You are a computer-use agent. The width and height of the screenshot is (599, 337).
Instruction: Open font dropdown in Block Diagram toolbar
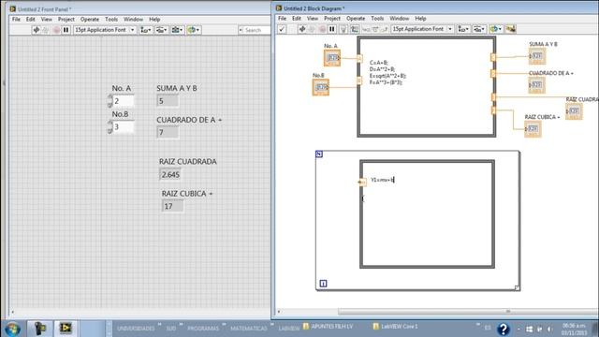point(422,29)
